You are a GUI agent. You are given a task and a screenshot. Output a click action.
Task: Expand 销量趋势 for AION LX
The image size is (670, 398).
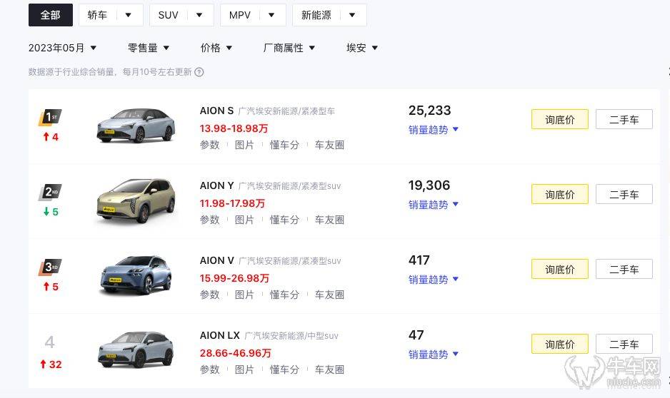coord(434,354)
